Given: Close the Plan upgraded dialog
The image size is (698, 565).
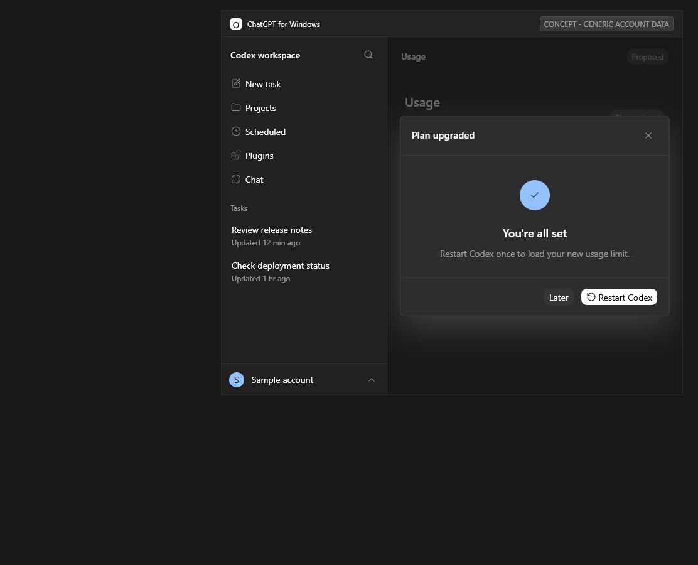Looking at the screenshot, I should [648, 136].
